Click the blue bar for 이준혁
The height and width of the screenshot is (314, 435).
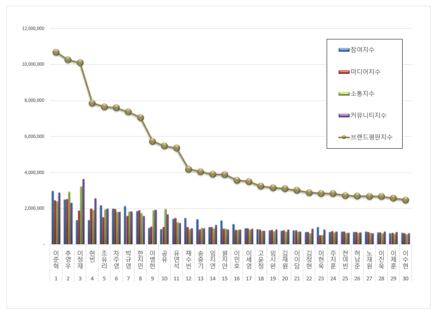click(53, 218)
